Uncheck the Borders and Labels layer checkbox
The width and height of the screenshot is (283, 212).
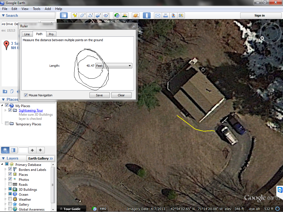coord(10,169)
